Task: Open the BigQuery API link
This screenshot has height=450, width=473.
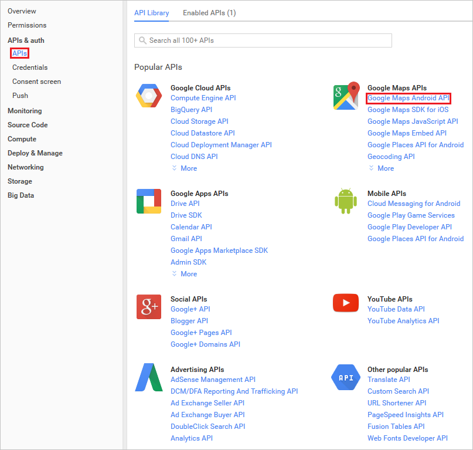Action: 191,110
